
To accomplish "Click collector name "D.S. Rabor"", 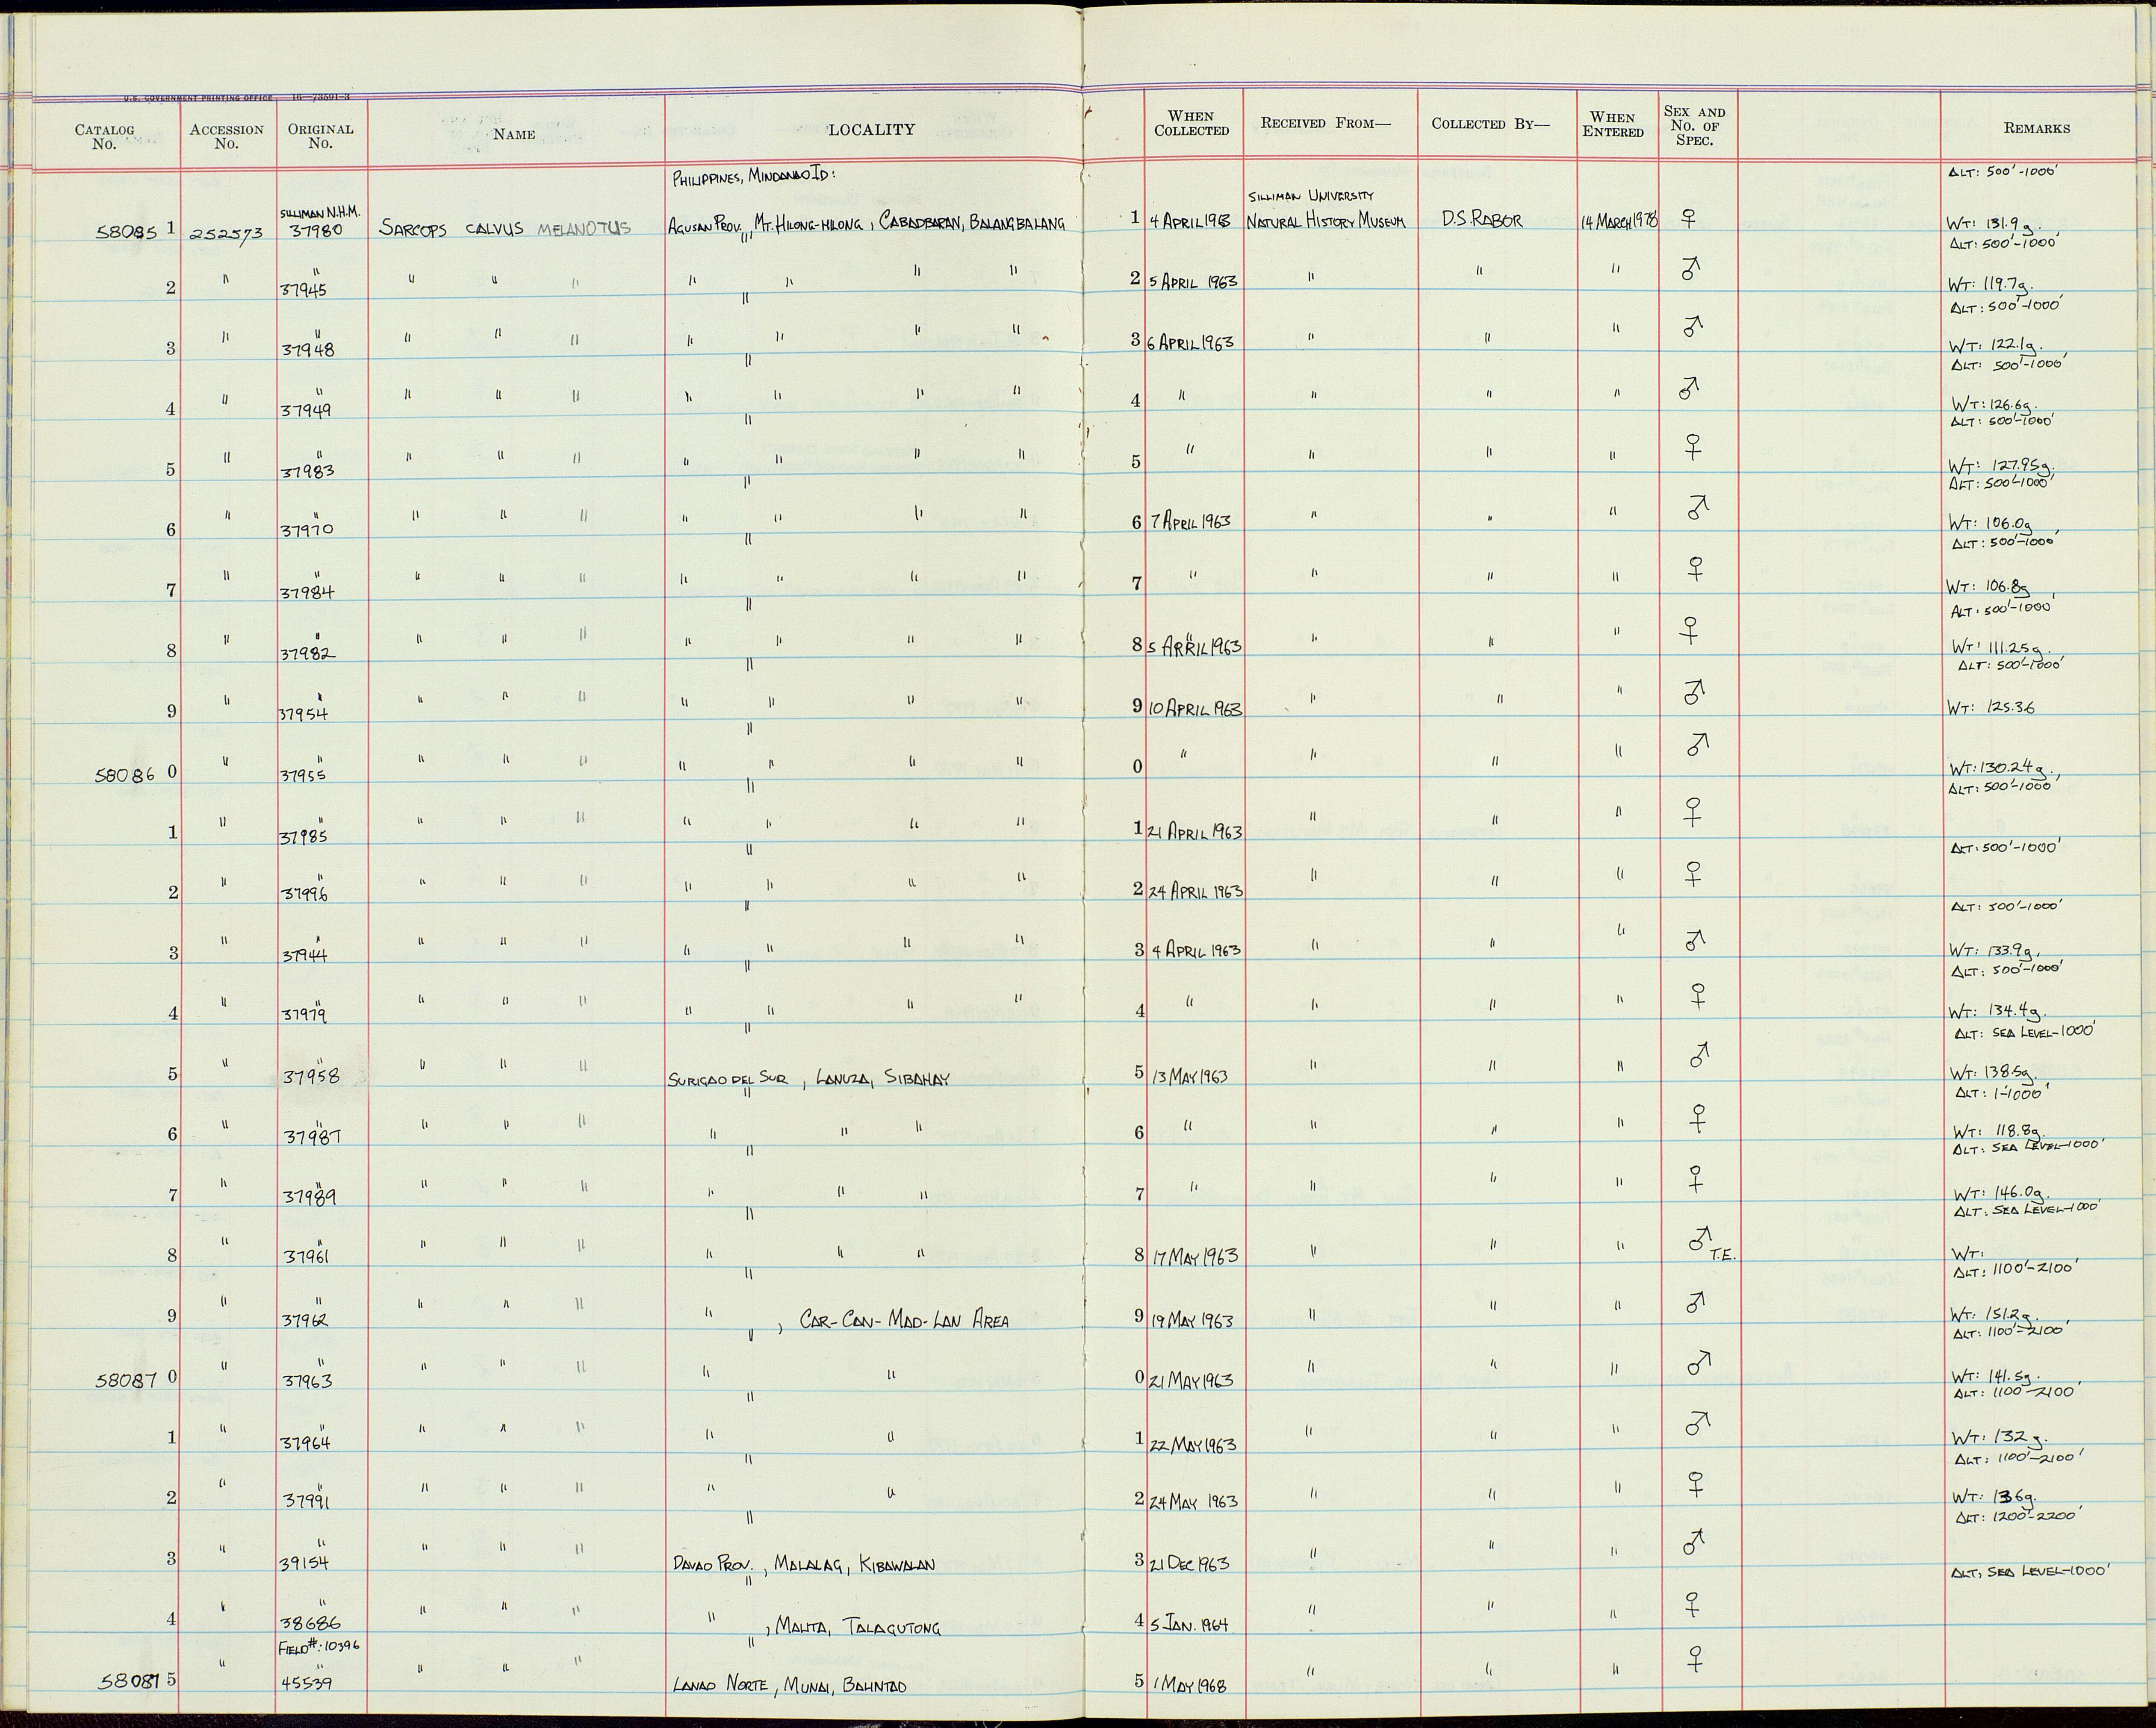I will 1482,221.
